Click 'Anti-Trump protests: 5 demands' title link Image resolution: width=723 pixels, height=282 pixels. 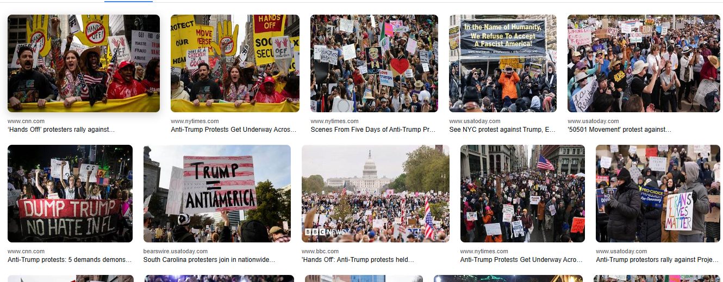70,260
